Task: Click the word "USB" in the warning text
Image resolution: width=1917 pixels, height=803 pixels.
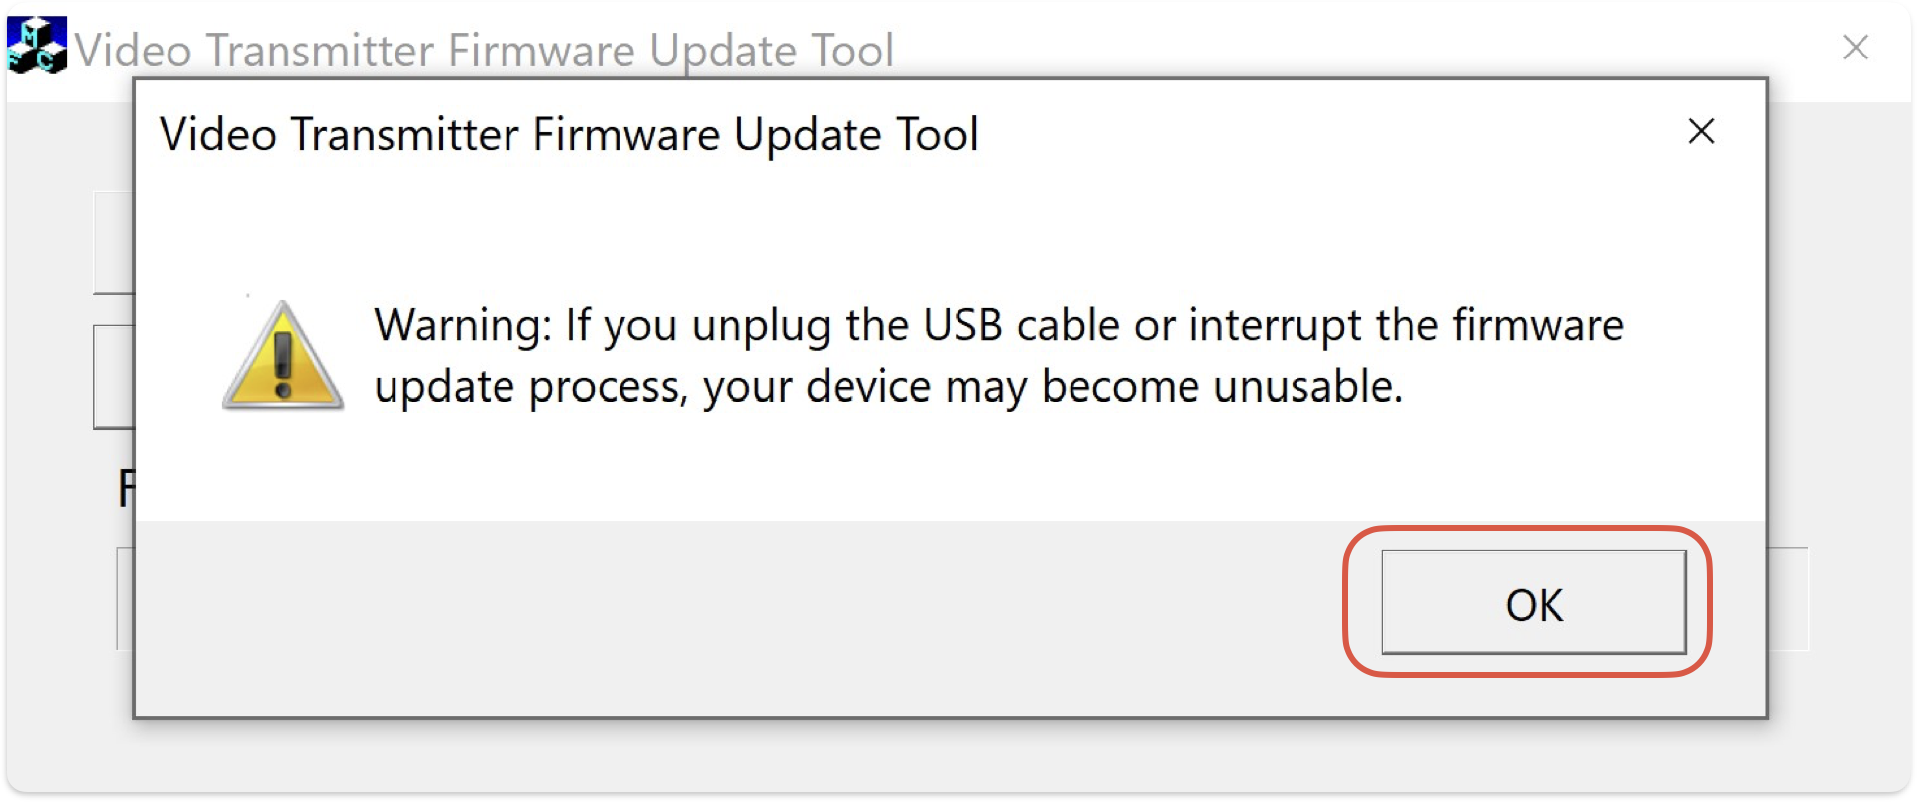Action: click(x=962, y=325)
